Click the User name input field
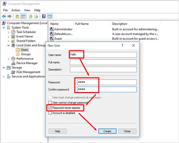This screenshot has width=179, height=143. pos(103,55)
